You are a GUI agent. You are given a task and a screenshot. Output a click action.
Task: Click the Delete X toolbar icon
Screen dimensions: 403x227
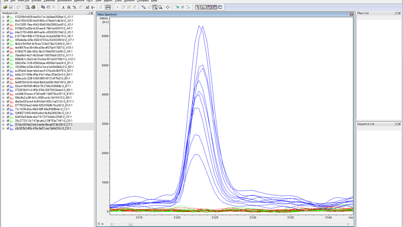tap(53, 7)
